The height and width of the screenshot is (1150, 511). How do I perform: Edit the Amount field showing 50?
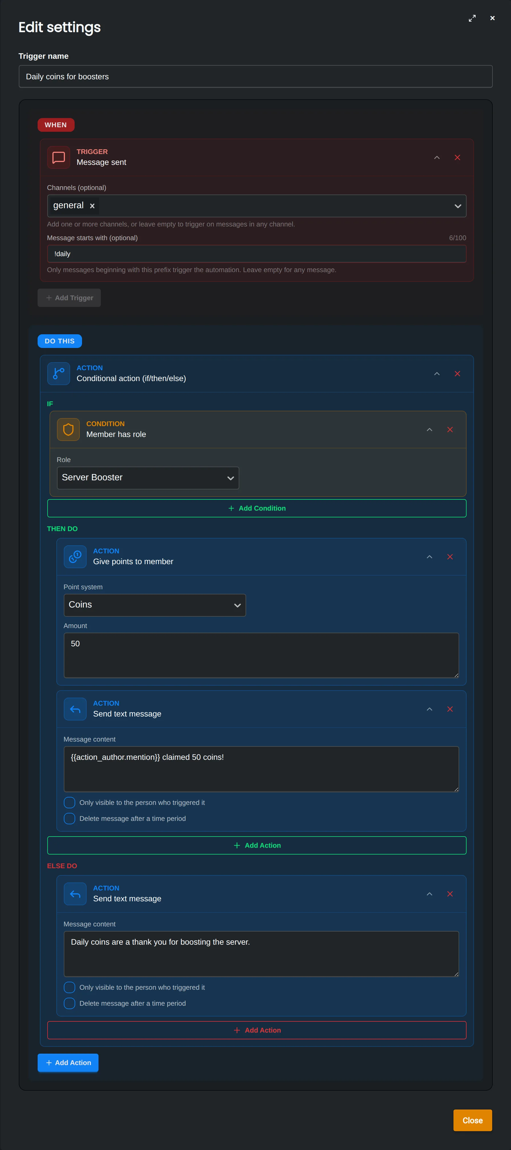(261, 655)
